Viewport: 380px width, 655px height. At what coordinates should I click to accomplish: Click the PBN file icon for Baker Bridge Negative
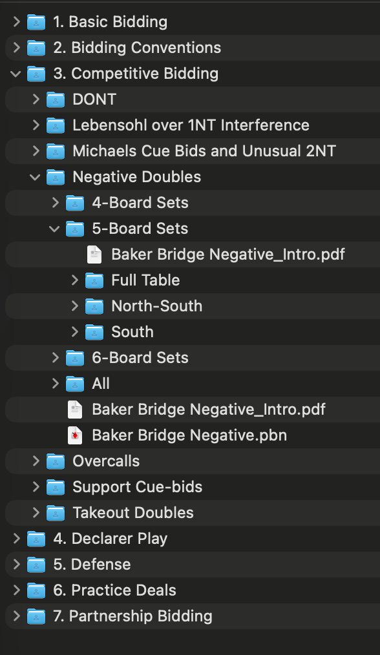pos(74,435)
